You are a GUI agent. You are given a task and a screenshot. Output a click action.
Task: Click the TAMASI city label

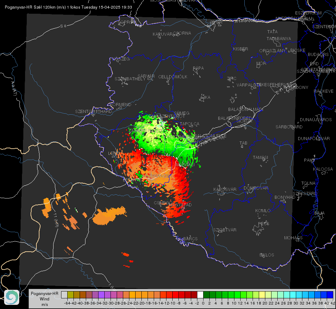[x=260, y=157]
